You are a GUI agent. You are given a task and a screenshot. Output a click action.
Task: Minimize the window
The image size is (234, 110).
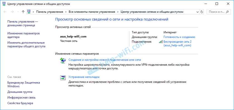tap(206, 4)
